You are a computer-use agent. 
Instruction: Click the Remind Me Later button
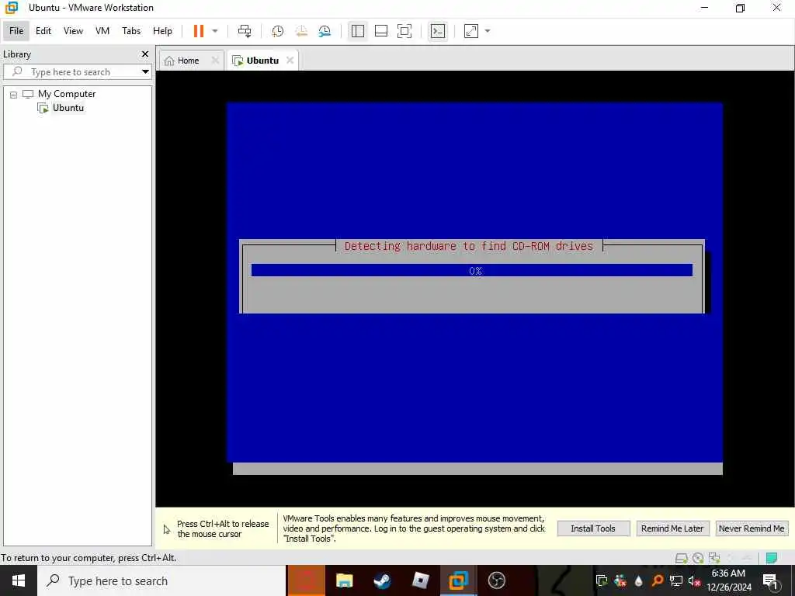pos(672,528)
